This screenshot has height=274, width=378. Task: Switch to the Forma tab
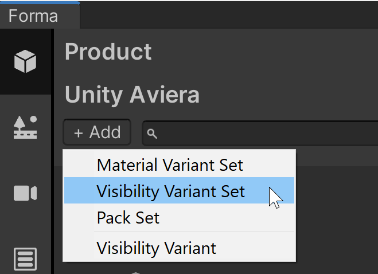pyautogui.click(x=33, y=16)
